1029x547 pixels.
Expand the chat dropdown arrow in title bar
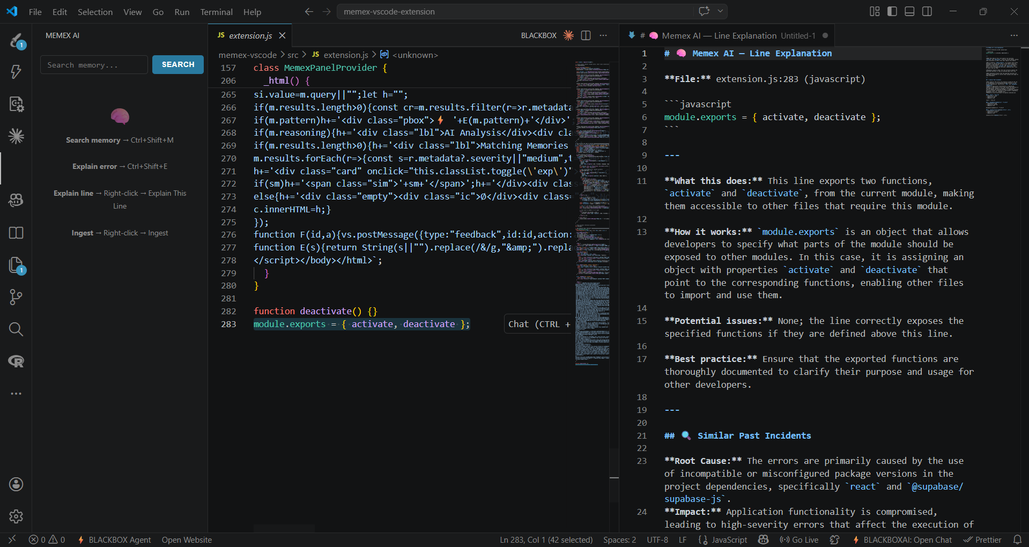tap(720, 11)
